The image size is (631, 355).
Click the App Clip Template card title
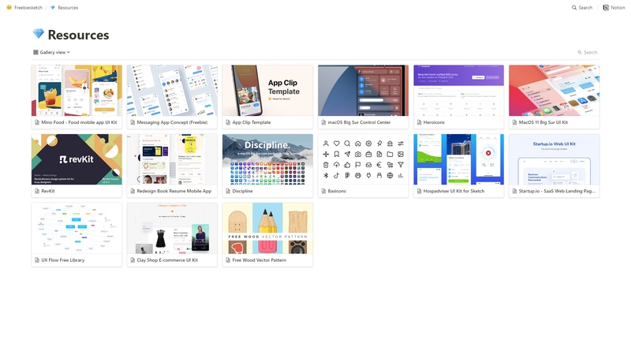pyautogui.click(x=252, y=122)
